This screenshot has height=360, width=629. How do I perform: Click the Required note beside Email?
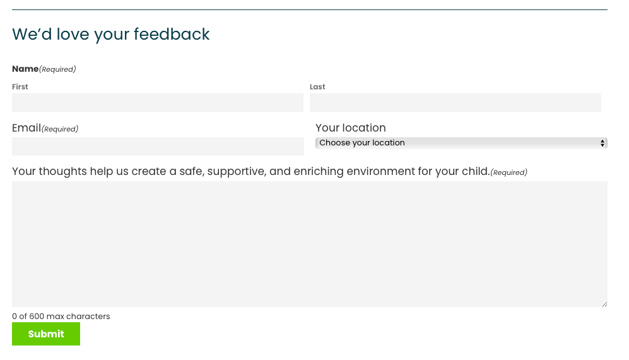pyautogui.click(x=60, y=129)
